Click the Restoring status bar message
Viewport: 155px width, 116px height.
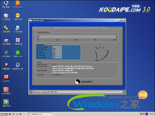[x=45, y=92]
